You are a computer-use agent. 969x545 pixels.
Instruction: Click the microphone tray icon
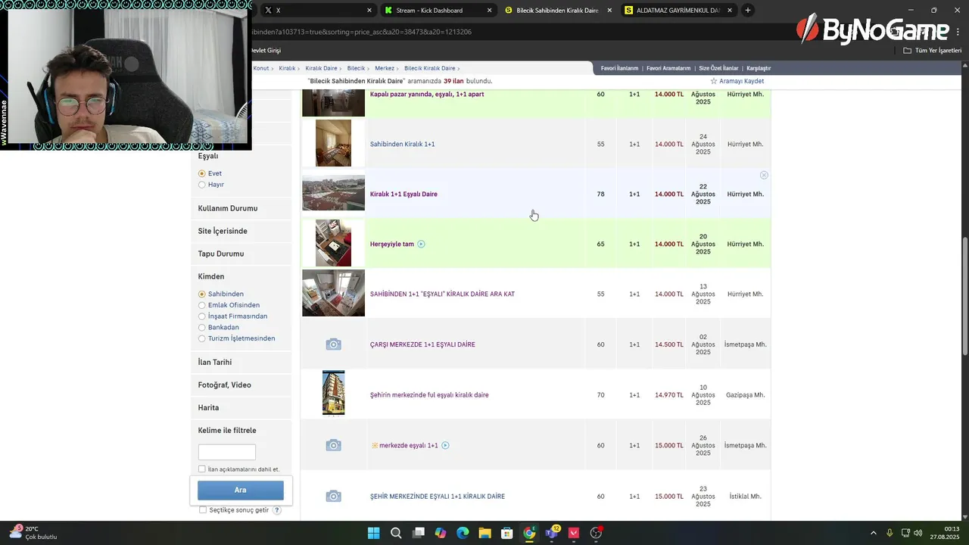890,533
